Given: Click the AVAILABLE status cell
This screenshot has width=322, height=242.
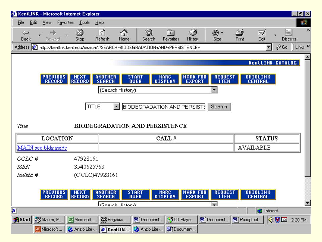Looking at the screenshot, I should click(x=267, y=148).
